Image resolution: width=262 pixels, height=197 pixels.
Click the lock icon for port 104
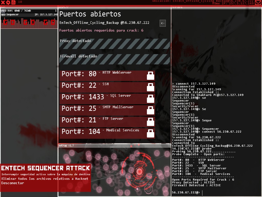tap(150, 133)
